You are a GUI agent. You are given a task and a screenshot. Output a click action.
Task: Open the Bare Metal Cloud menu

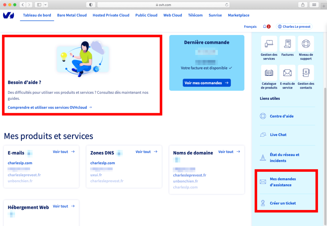(72, 15)
